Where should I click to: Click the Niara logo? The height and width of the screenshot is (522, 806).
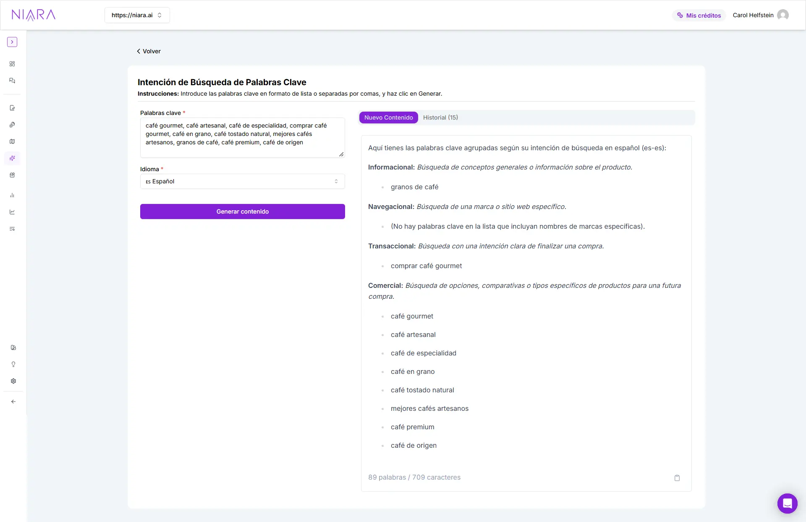pyautogui.click(x=34, y=15)
